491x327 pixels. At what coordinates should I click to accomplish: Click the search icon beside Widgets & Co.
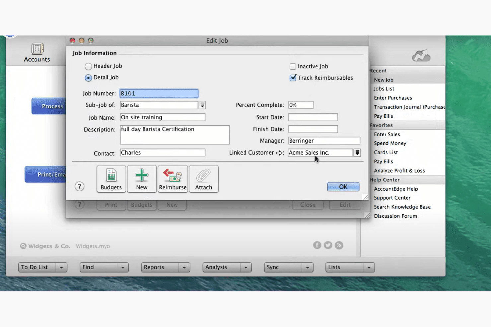click(23, 246)
